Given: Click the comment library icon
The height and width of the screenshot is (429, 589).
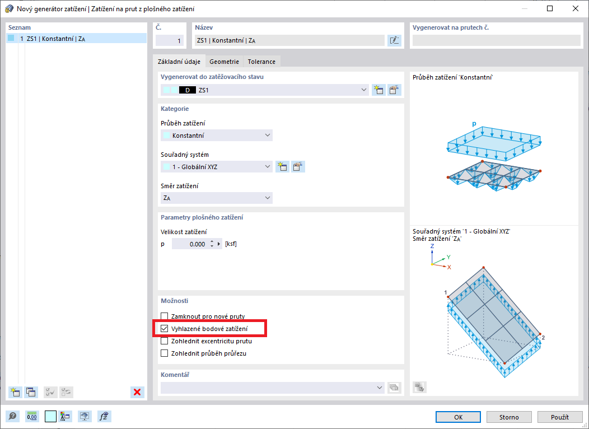Looking at the screenshot, I should (x=394, y=388).
